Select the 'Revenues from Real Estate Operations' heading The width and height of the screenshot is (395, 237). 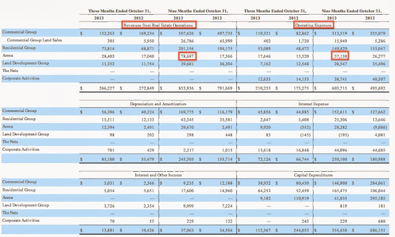pyautogui.click(x=158, y=25)
